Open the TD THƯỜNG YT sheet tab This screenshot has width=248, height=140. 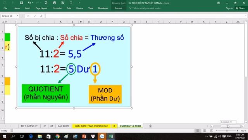[29, 126]
